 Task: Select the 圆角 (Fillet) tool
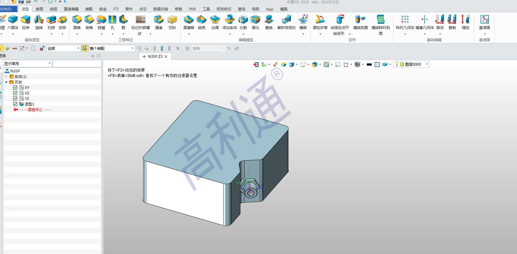77,20
